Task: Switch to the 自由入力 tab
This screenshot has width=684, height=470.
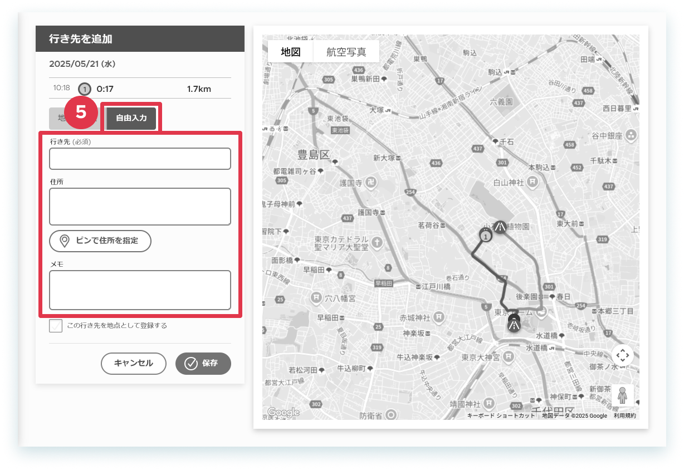Action: click(131, 118)
